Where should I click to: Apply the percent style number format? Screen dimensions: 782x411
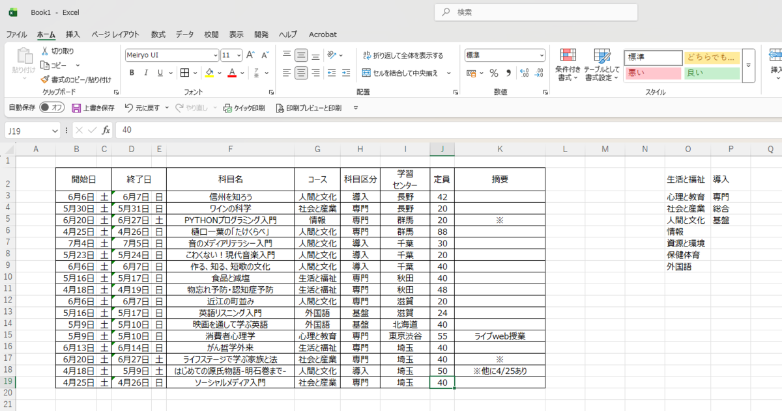(x=493, y=73)
